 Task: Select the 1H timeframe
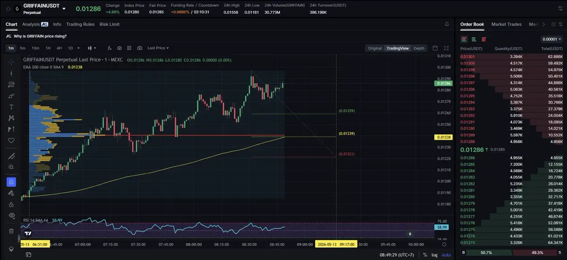[48, 48]
